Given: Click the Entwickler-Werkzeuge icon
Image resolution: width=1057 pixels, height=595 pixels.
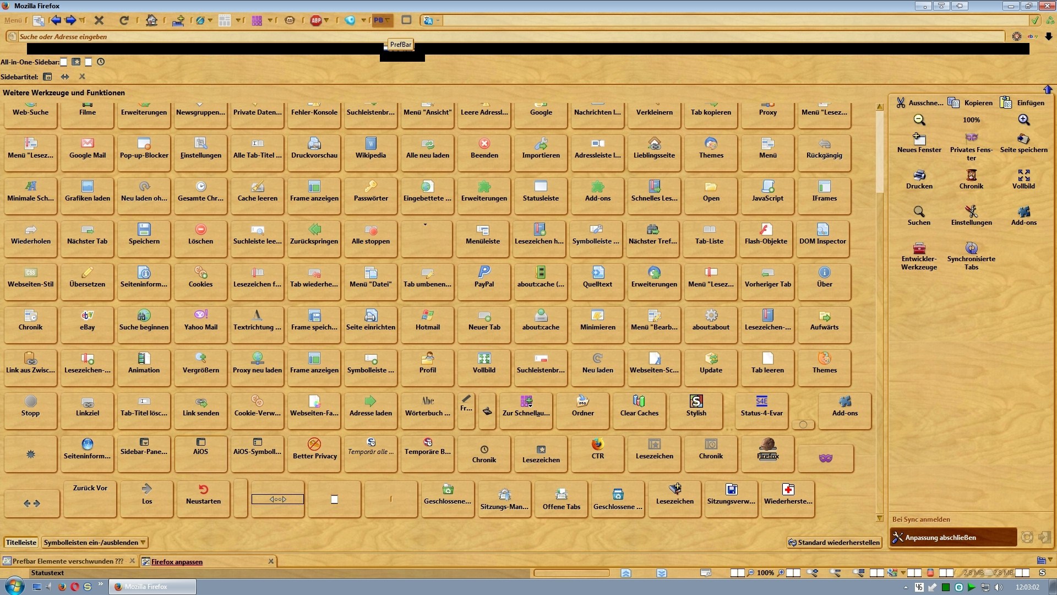Looking at the screenshot, I should click(x=919, y=248).
